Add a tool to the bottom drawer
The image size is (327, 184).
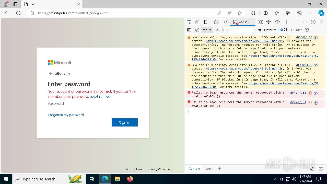coord(219,169)
